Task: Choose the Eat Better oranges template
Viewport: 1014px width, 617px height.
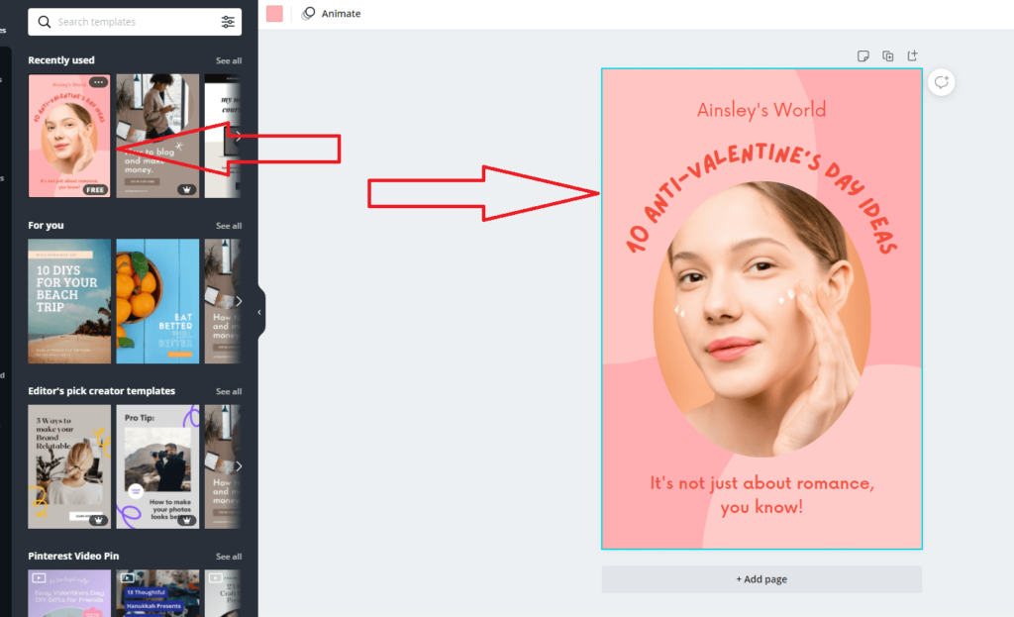Action: pyautogui.click(x=157, y=301)
